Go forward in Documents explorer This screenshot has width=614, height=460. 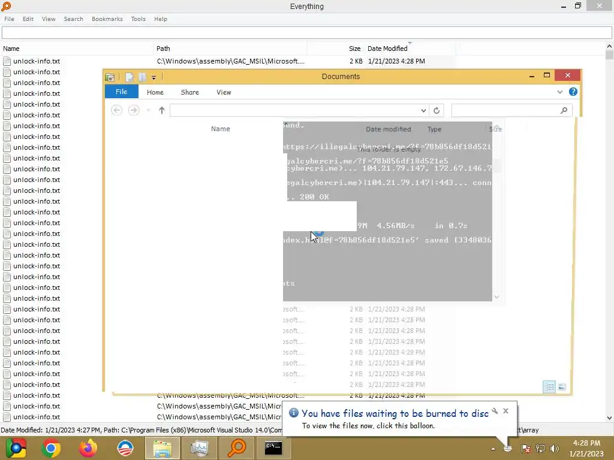point(134,110)
